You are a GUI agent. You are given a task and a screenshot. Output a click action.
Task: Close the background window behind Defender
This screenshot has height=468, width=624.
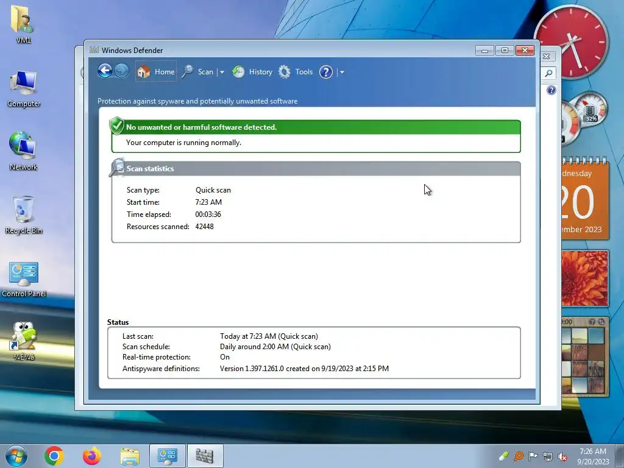pyautogui.click(x=547, y=57)
